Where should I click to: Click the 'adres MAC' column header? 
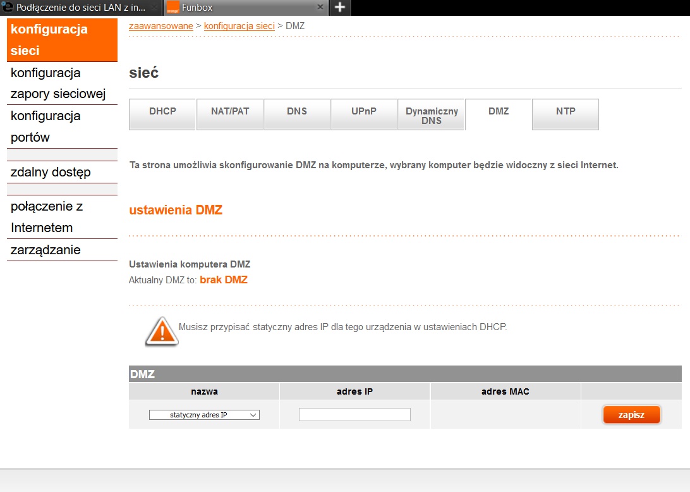505,391
